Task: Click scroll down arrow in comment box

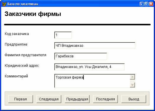Action: pyautogui.click(x=133, y=85)
